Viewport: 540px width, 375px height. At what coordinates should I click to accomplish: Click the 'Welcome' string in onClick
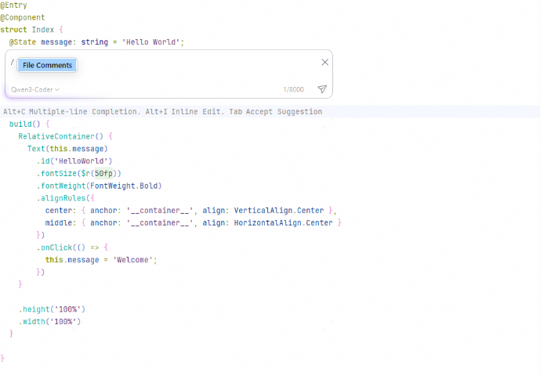pyautogui.click(x=134, y=260)
